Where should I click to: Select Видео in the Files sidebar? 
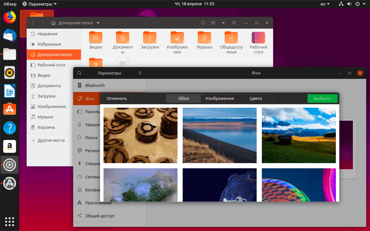(50, 75)
